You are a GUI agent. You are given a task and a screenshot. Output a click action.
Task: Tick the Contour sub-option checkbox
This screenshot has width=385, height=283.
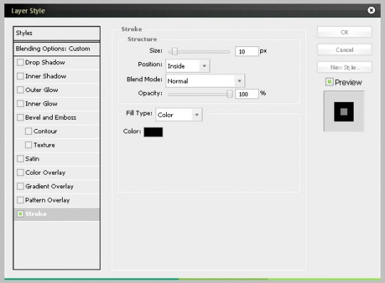tap(29, 131)
